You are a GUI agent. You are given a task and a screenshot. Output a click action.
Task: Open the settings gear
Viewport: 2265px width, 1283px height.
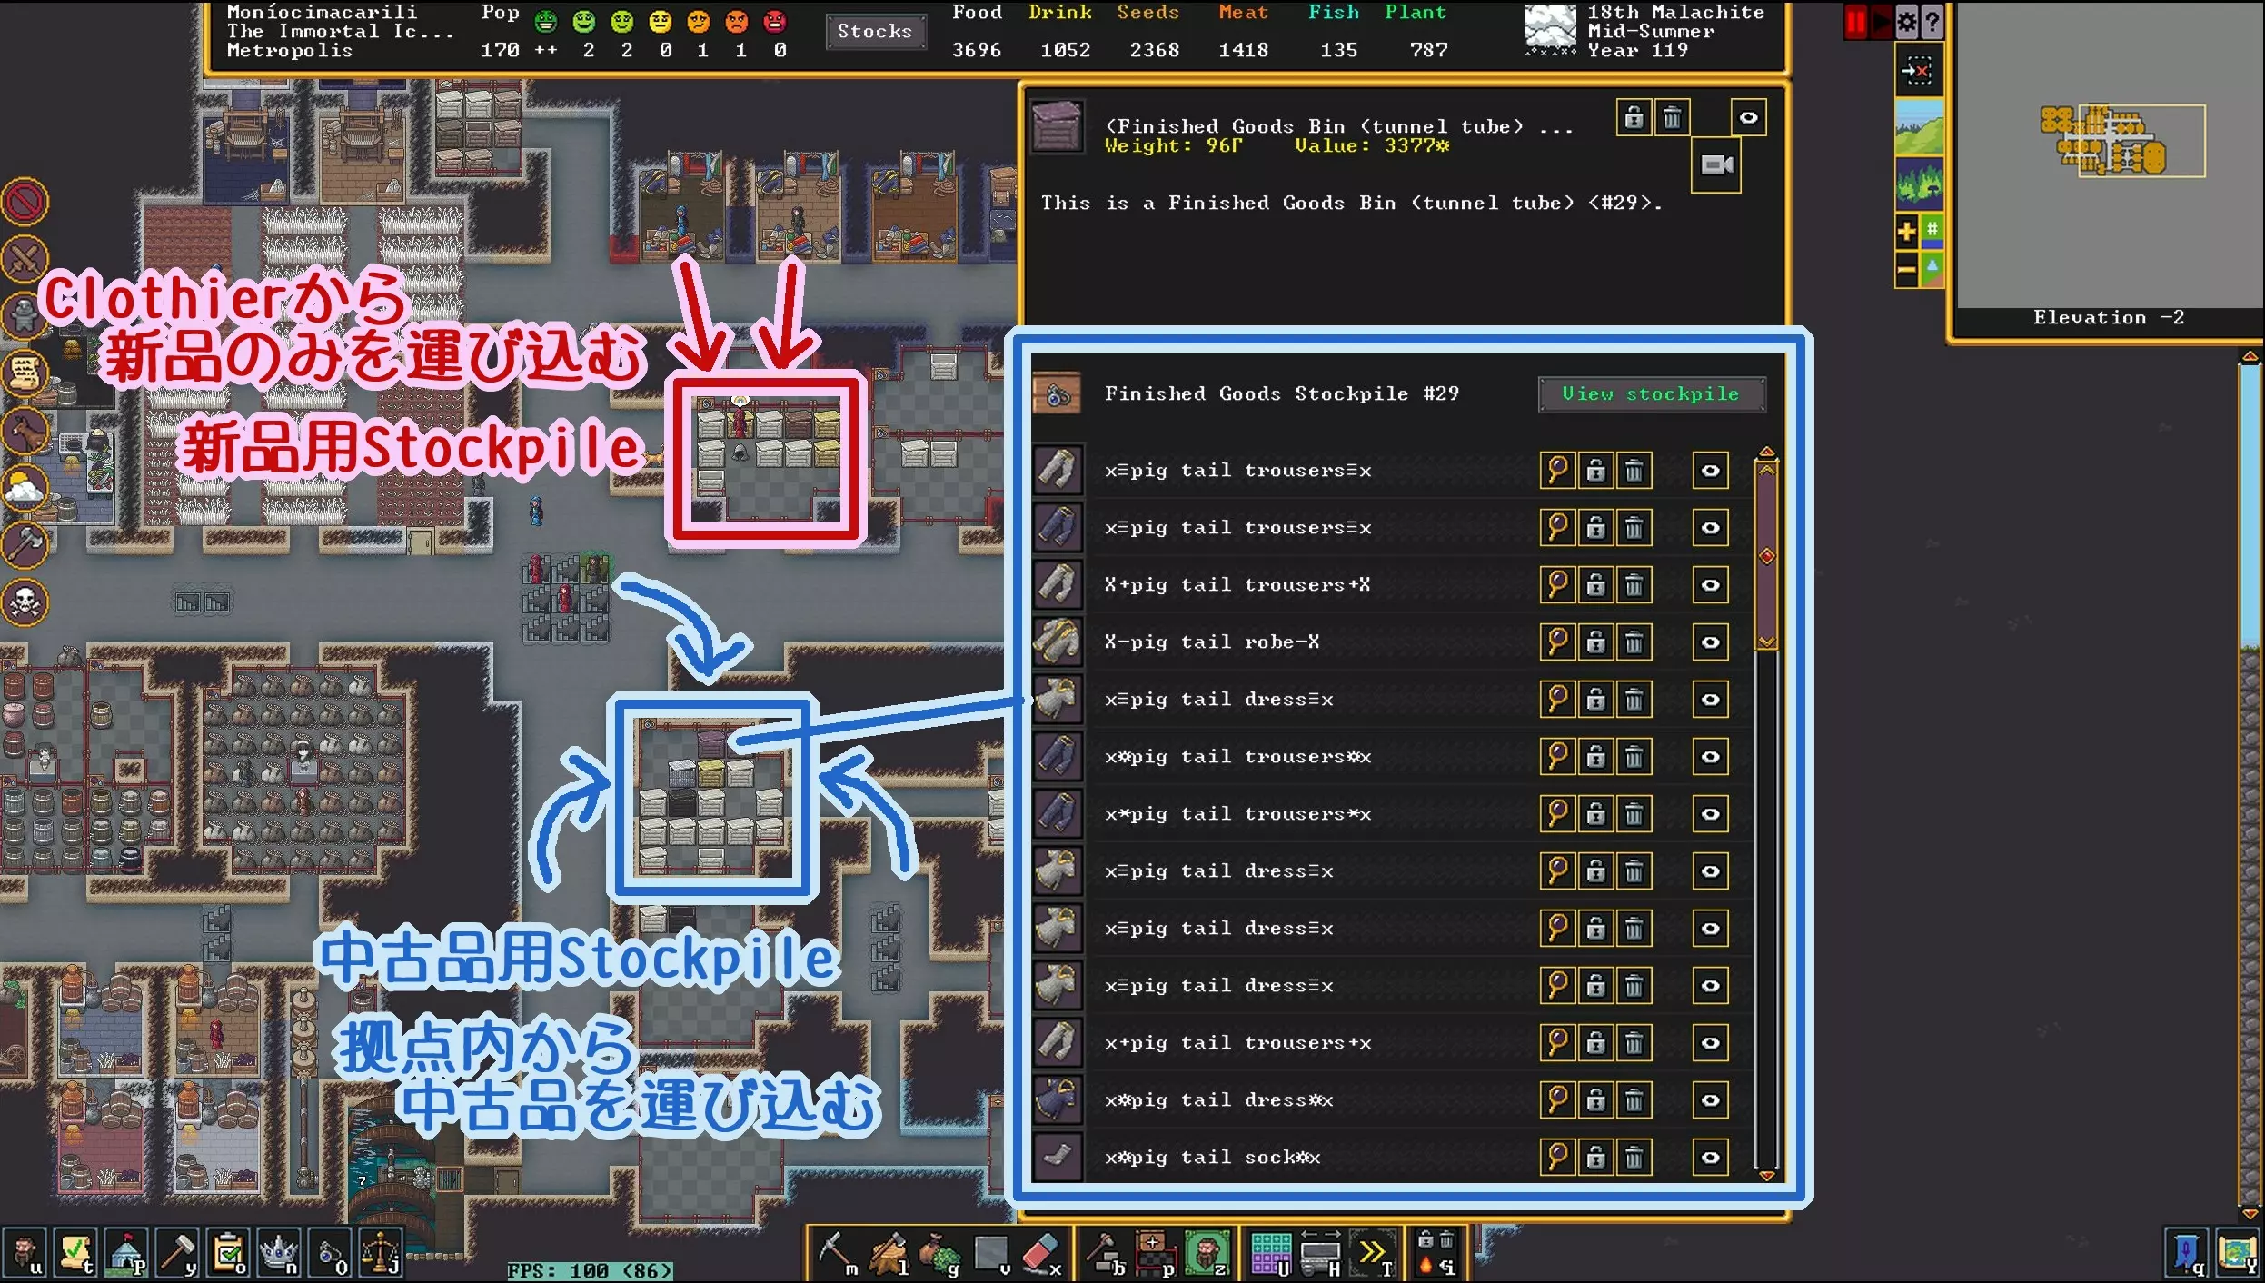coord(1906,20)
